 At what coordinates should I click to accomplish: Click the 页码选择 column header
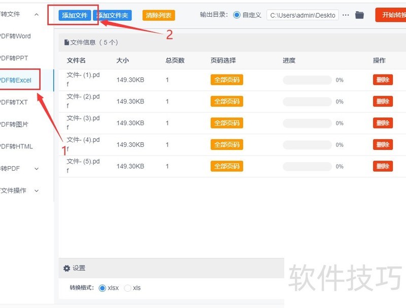point(223,60)
